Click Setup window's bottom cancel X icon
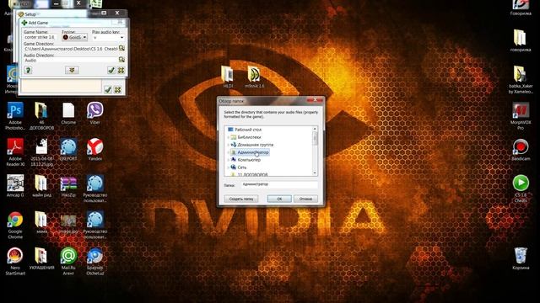 click(118, 90)
